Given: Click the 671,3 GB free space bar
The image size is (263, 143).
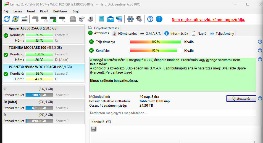Looking at the screenshot, I should tap(39, 108).
